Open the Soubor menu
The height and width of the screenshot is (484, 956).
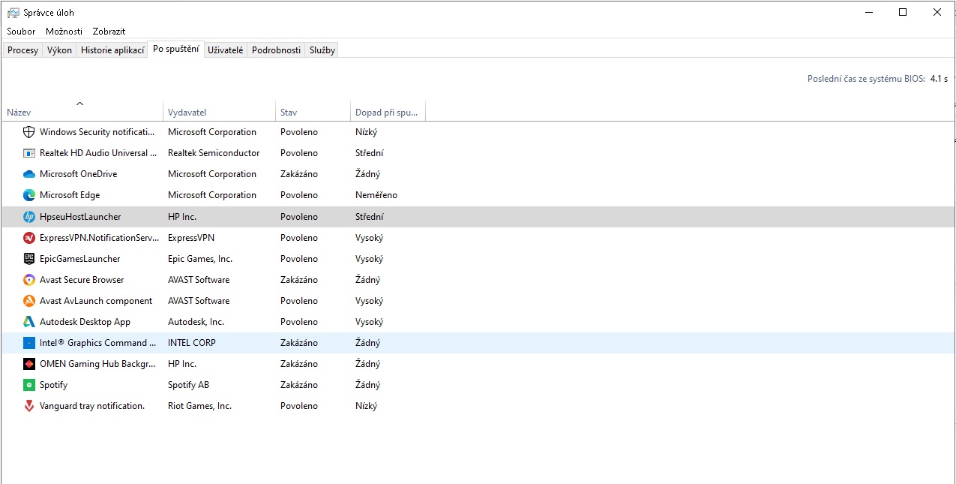21,32
